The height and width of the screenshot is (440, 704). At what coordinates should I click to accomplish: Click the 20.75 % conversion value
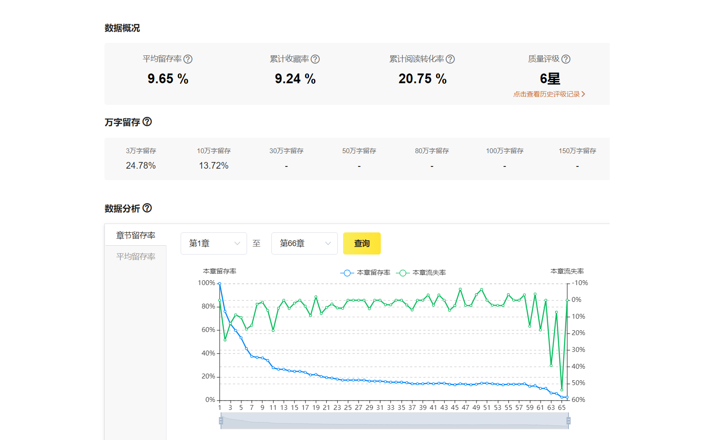pyautogui.click(x=422, y=79)
